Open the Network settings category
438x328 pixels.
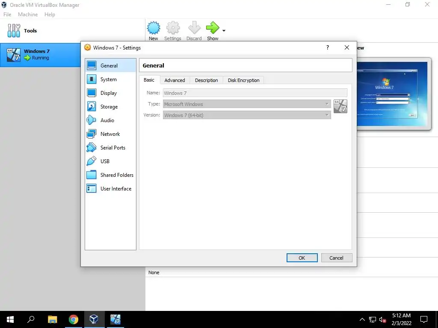110,134
